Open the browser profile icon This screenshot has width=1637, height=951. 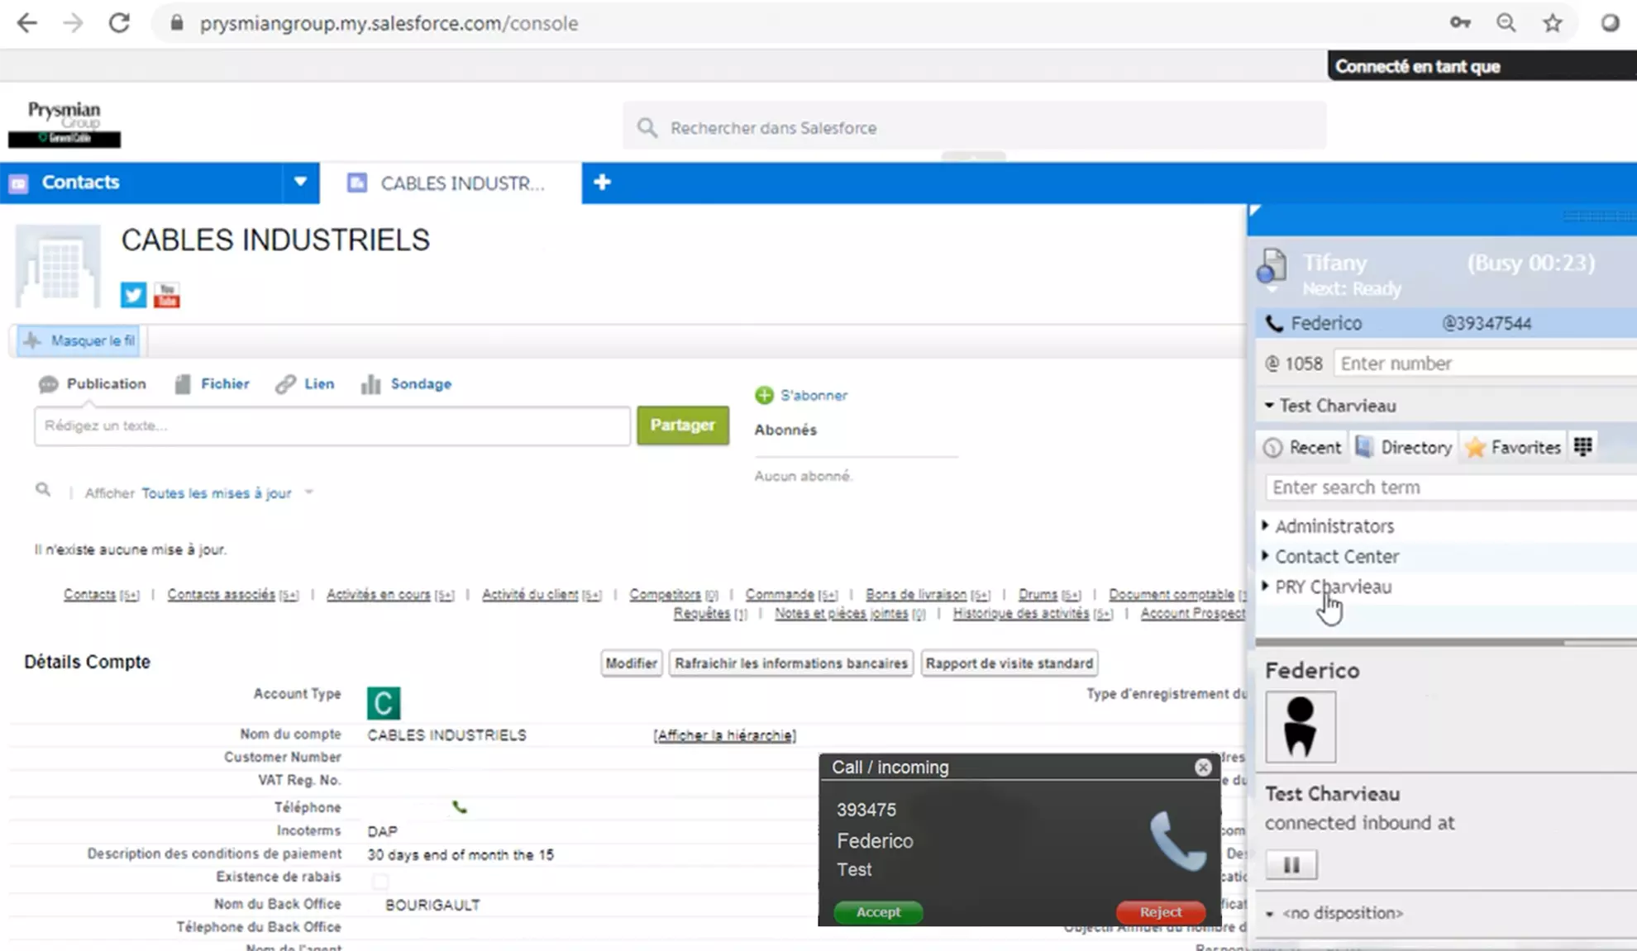click(1610, 23)
